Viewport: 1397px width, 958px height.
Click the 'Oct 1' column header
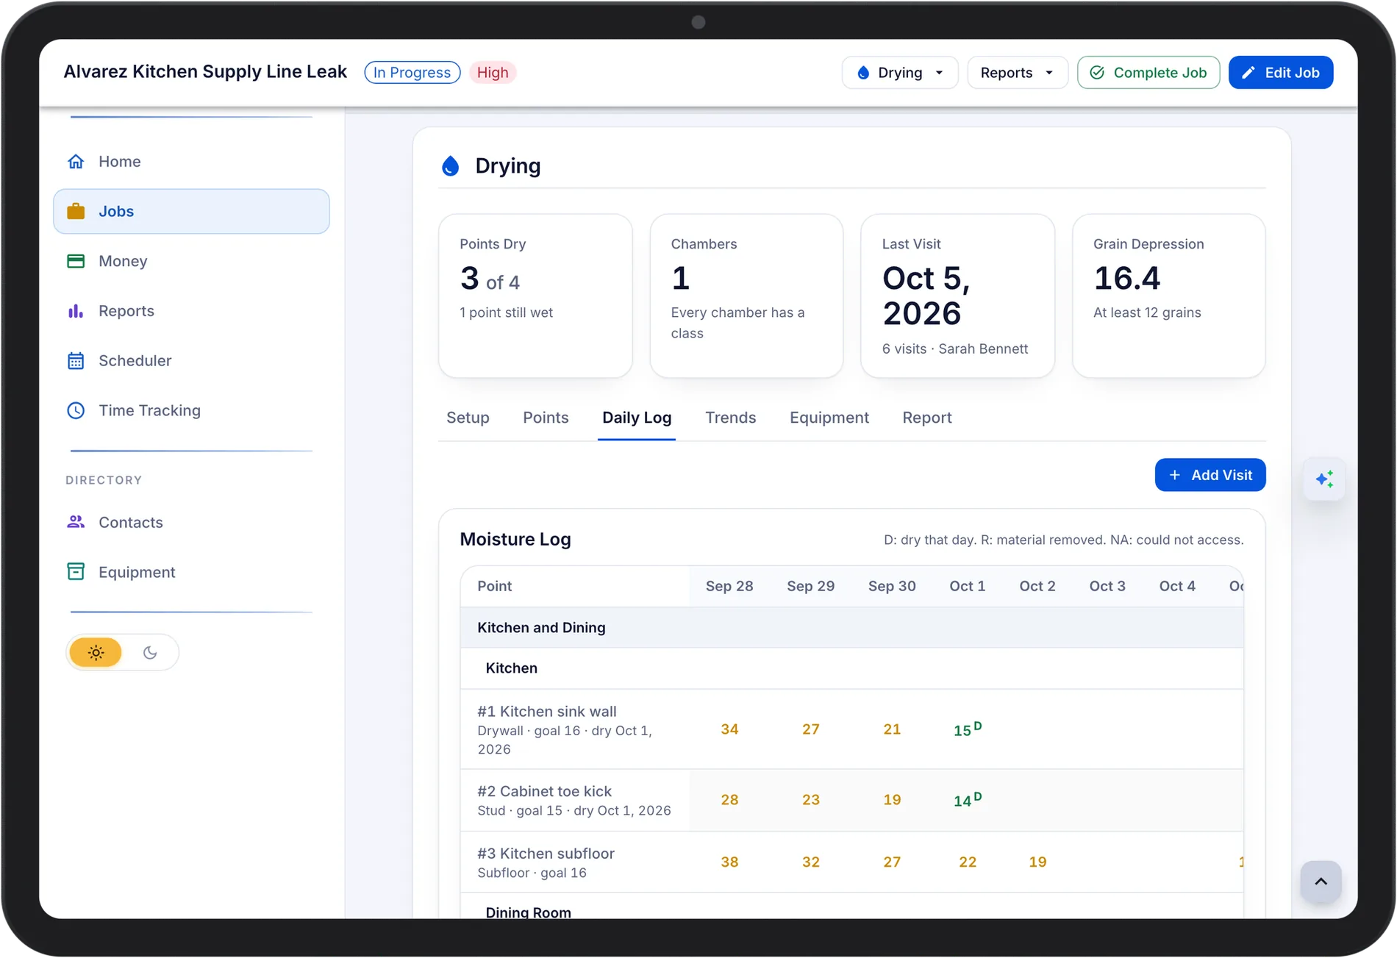(967, 586)
